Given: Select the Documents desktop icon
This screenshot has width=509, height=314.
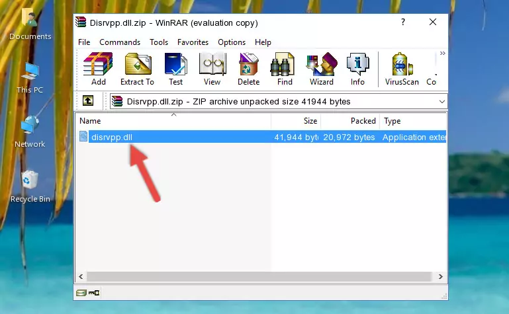Looking at the screenshot, I should pyautogui.click(x=30, y=24).
